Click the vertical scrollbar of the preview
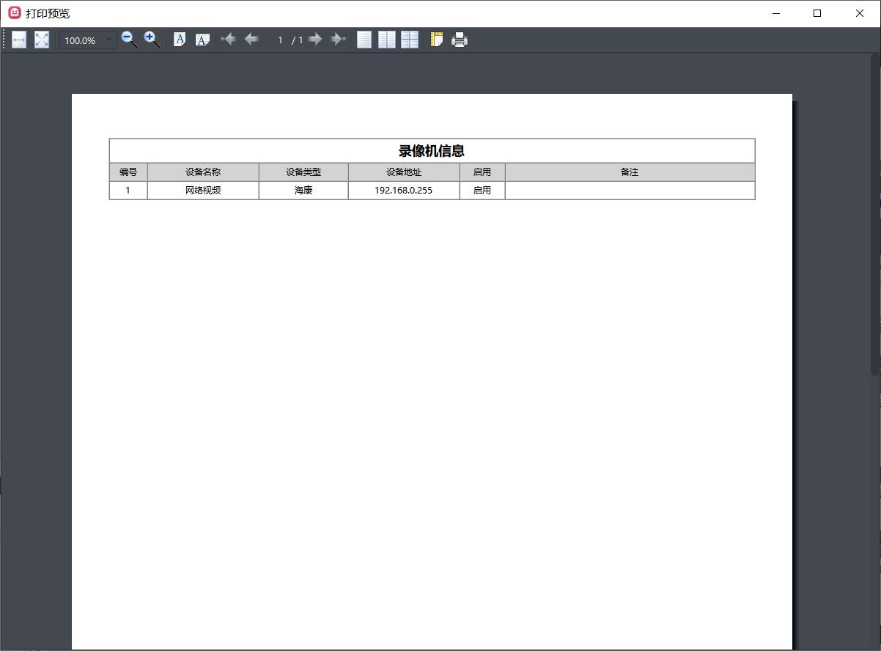 tap(875, 220)
